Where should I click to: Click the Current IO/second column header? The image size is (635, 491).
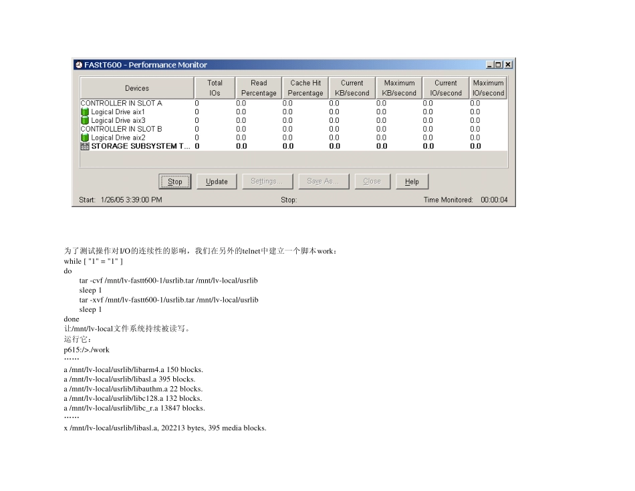445,88
